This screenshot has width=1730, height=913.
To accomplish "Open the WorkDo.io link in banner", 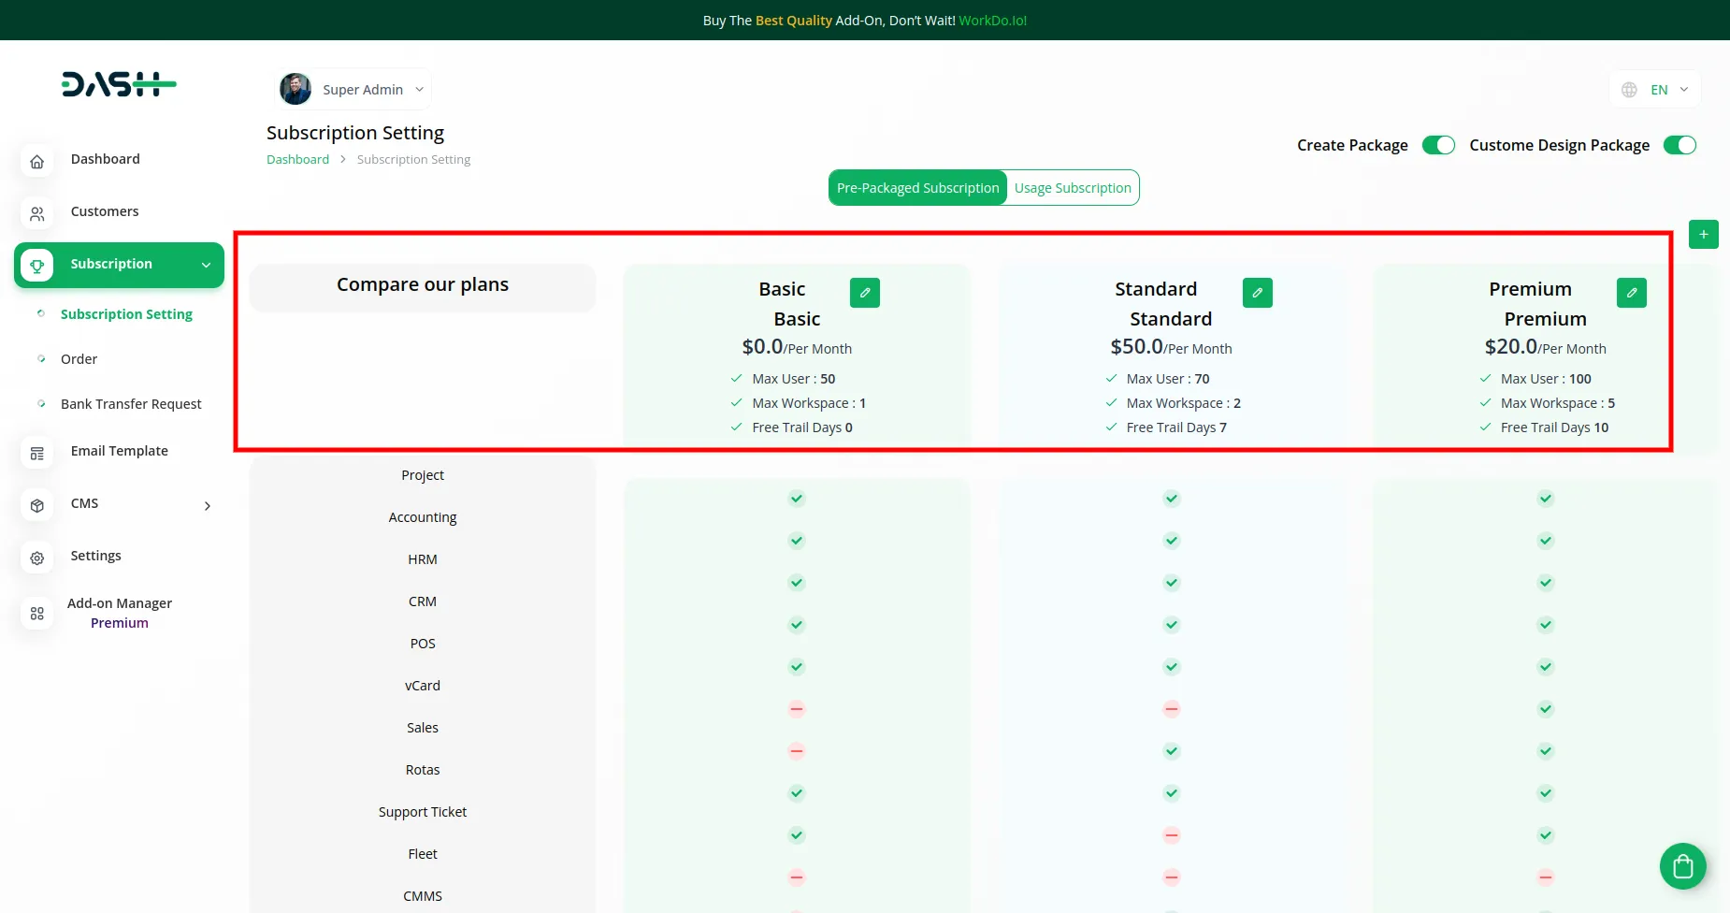I will click(x=992, y=21).
